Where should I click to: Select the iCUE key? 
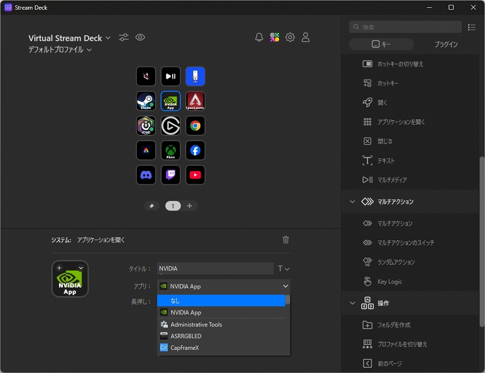click(146, 126)
